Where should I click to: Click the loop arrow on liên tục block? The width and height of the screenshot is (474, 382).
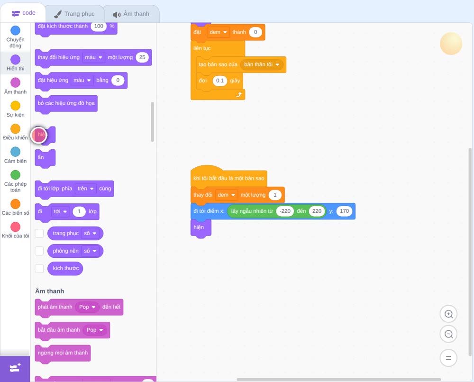[239, 95]
